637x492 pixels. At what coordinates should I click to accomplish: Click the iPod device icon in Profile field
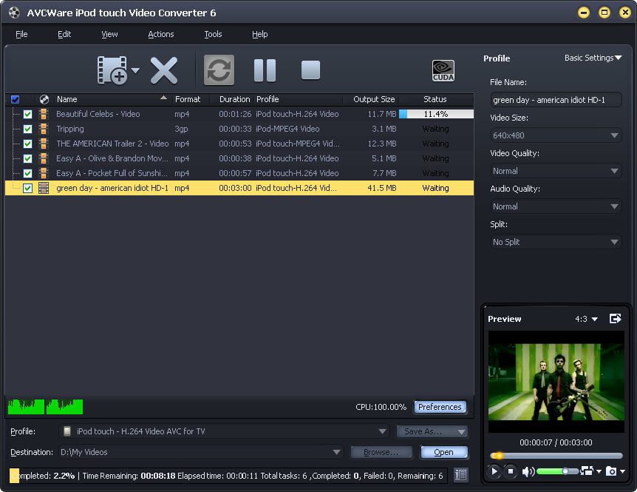[x=67, y=431]
